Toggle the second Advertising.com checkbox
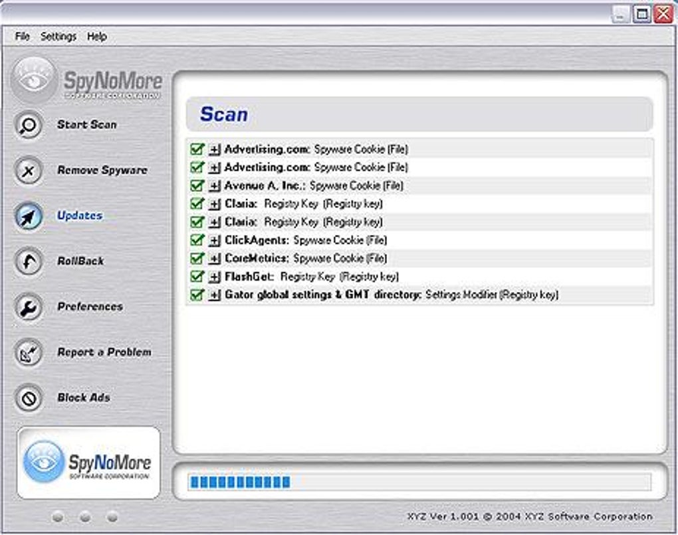The height and width of the screenshot is (535, 678). coord(197,167)
